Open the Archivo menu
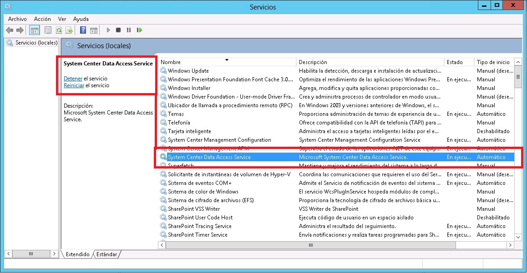This screenshot has height=273, width=527. point(17,19)
